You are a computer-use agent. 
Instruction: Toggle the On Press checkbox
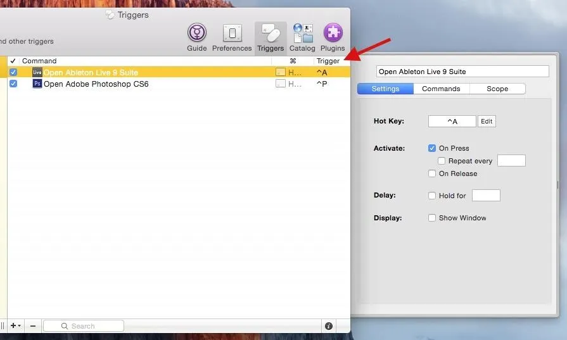(x=432, y=148)
